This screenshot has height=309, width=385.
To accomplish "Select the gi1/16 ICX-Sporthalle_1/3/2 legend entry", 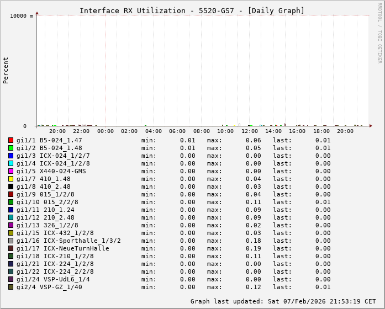I will [x=68, y=241].
